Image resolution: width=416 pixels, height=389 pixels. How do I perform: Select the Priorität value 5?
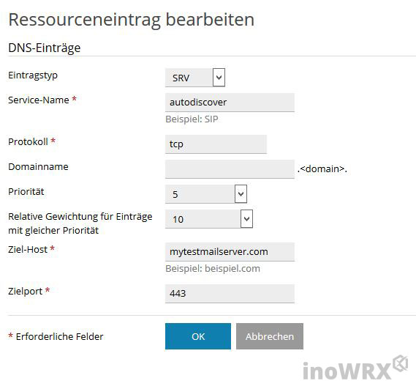click(x=175, y=194)
